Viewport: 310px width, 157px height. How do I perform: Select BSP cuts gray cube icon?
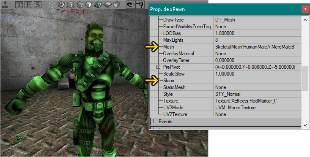80,5
